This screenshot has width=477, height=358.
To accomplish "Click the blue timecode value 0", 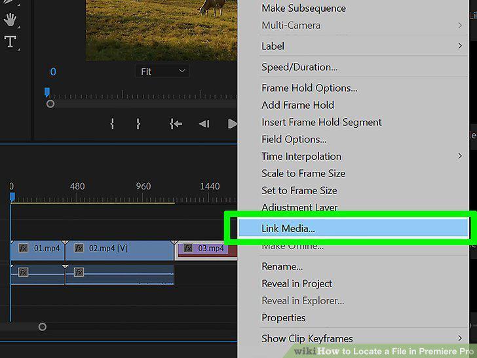I will click(53, 71).
